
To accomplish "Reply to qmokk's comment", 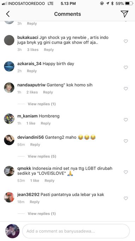I will [x=49, y=181].
